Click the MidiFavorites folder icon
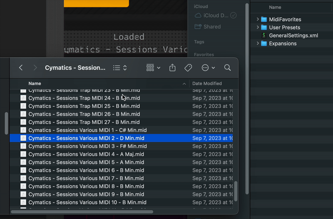The image size is (333, 219). coord(264,19)
